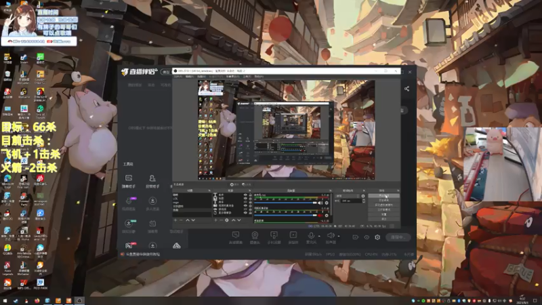Click the record camera icon beside the eye icon

pos(355,237)
